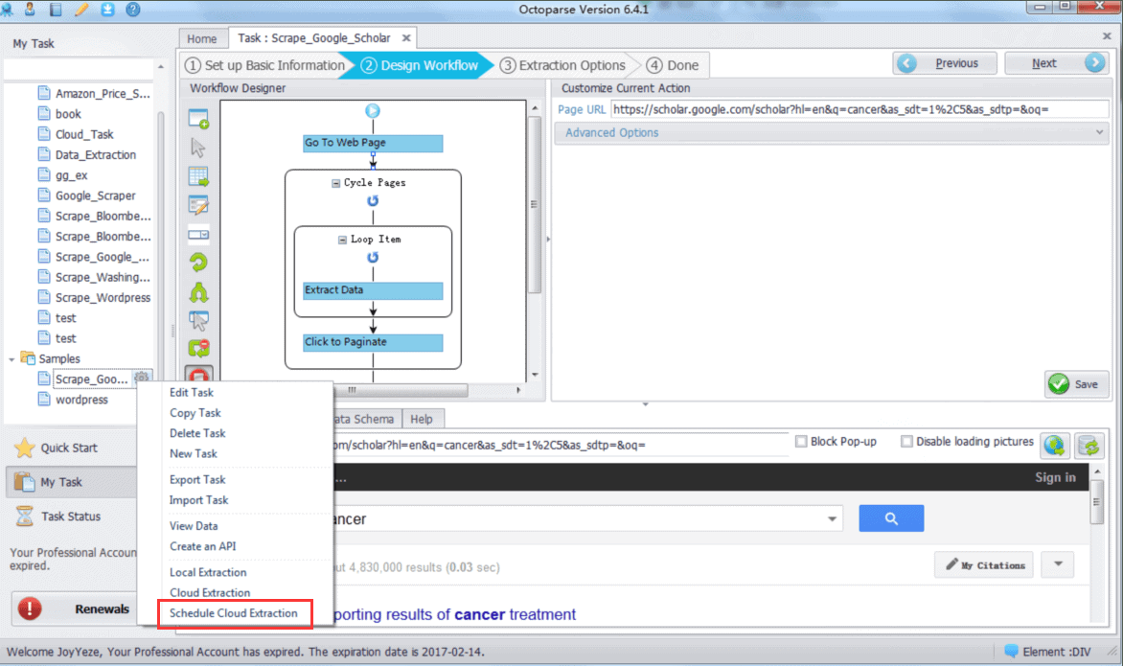The image size is (1123, 666).
Task: Open the dropdown arrow next to My Citations
Action: coord(1058,565)
